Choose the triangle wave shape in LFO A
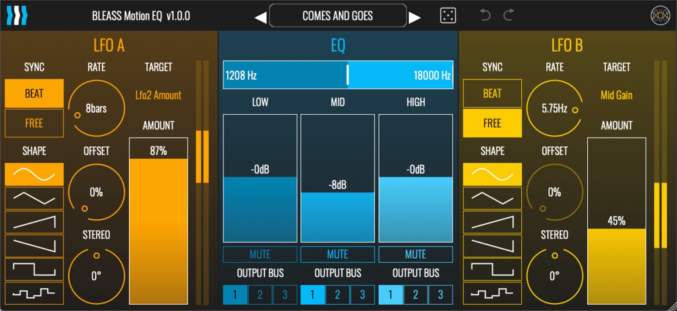The width and height of the screenshot is (677, 311). pos(34,198)
